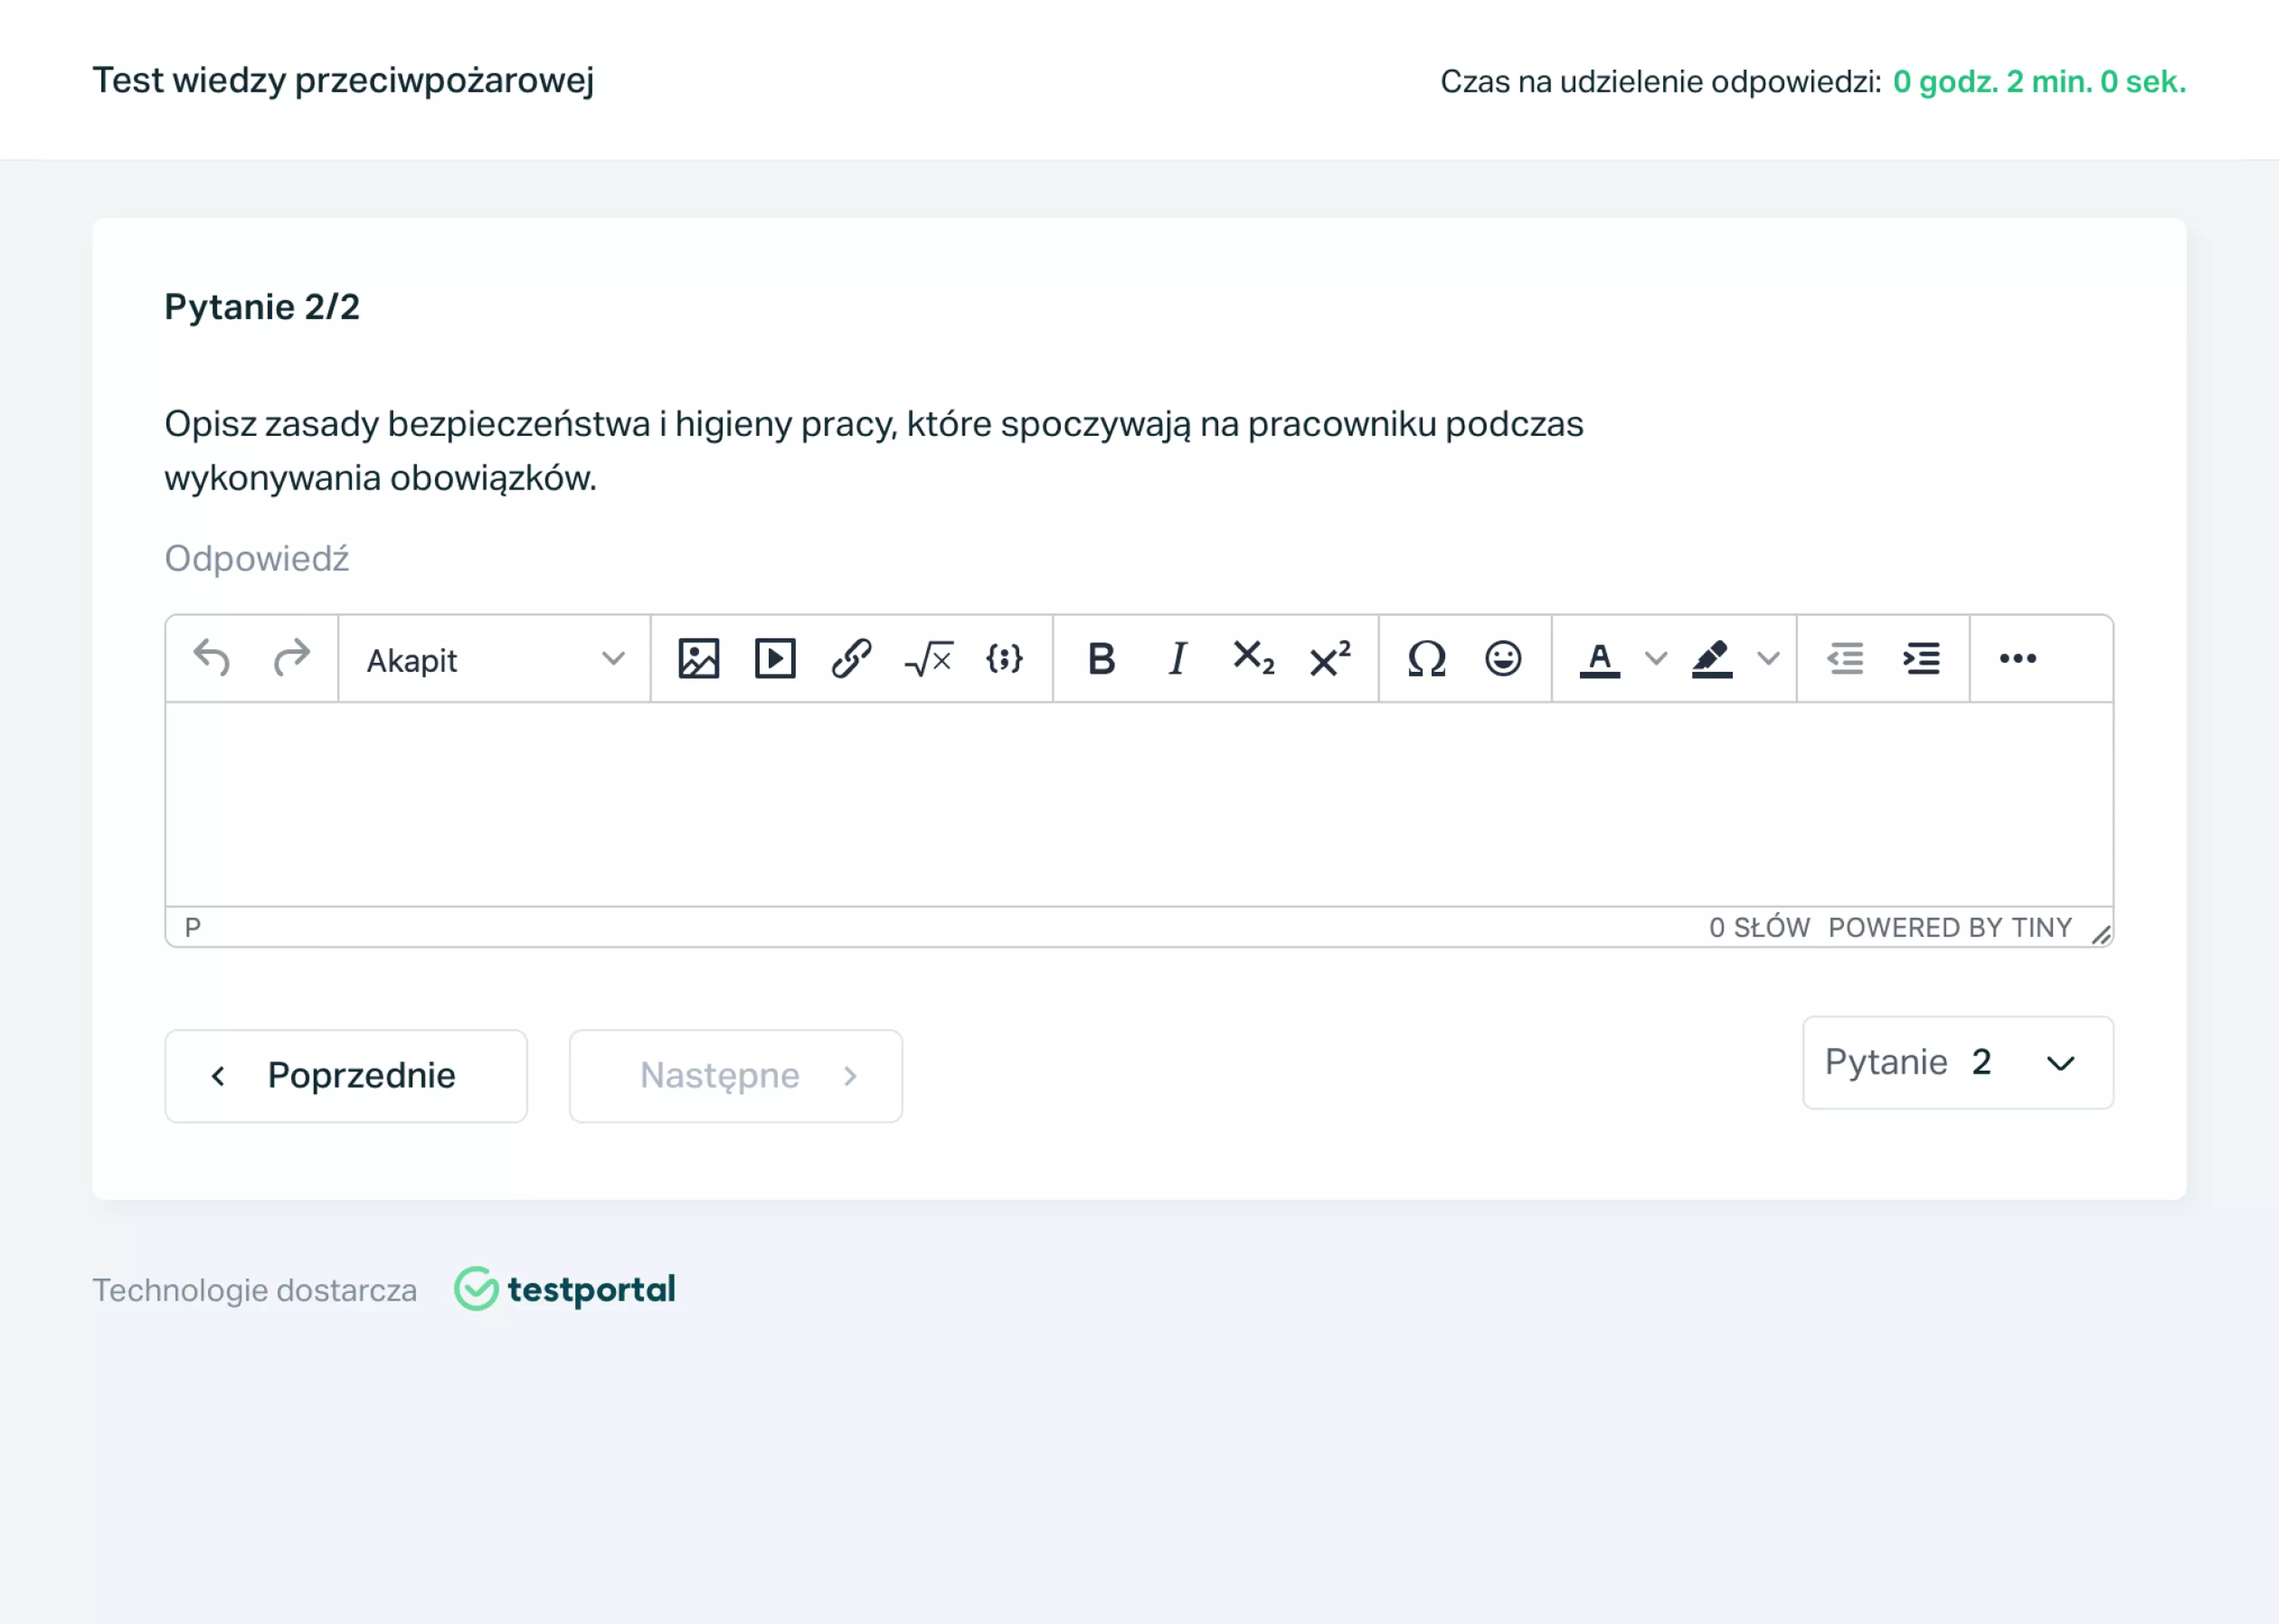Decrease the paragraph indent
The height and width of the screenshot is (1624, 2279).
[x=1846, y=659]
